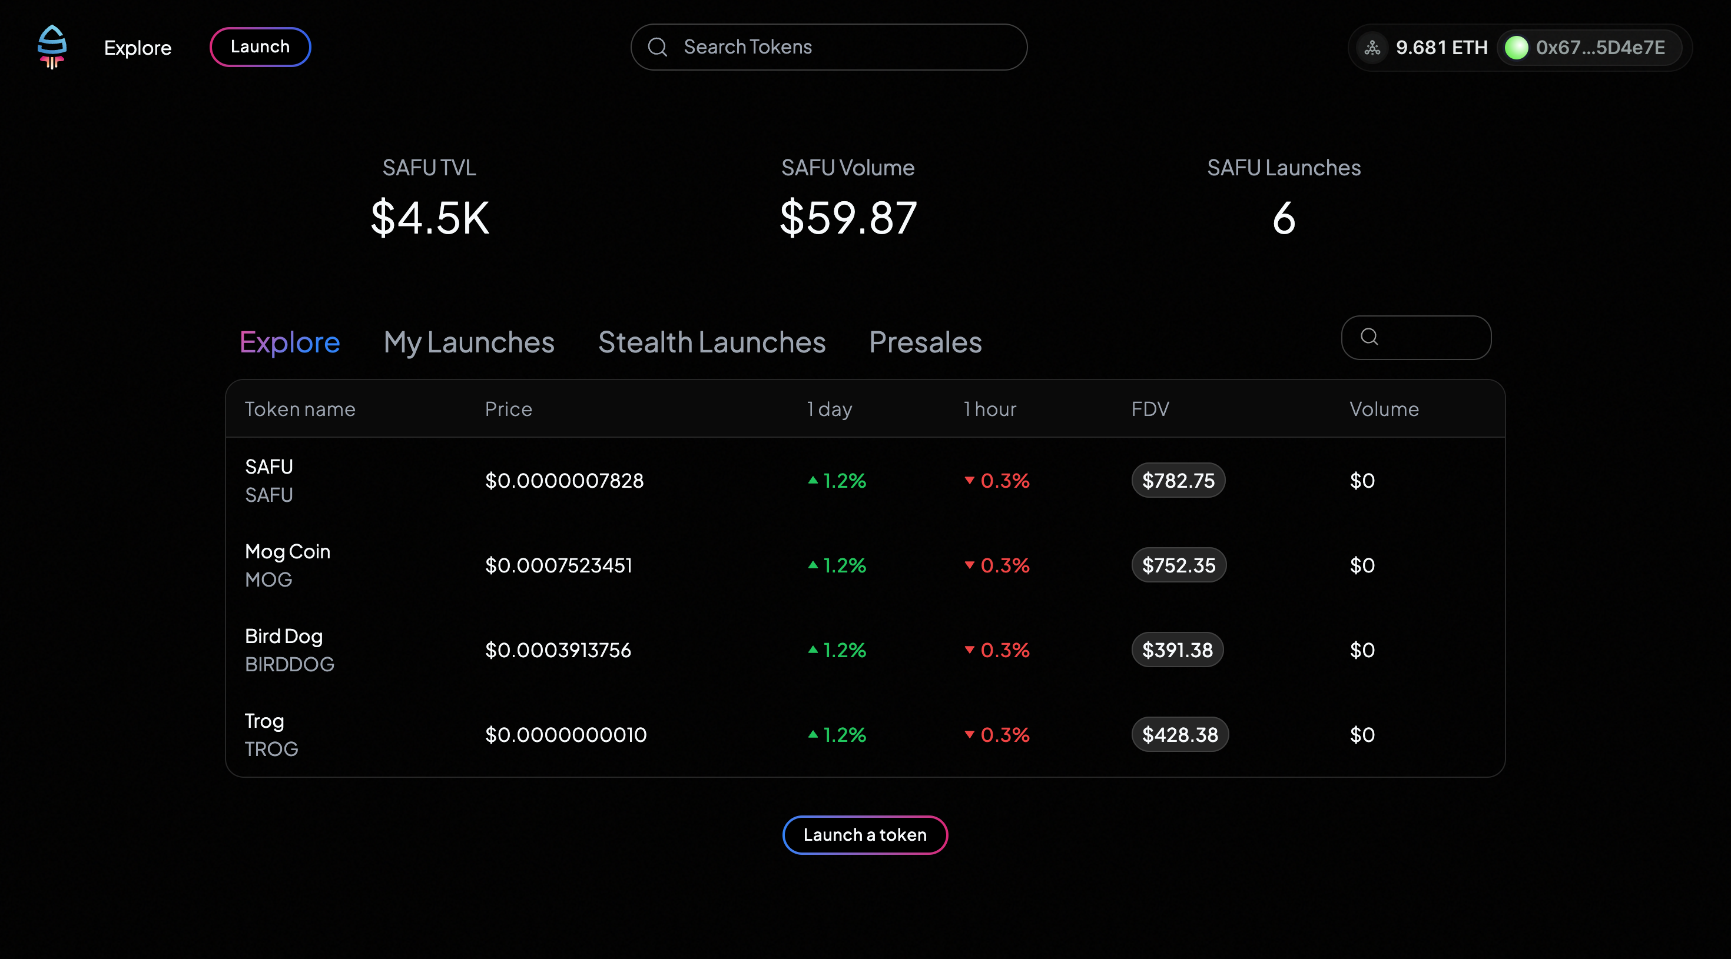This screenshot has height=959, width=1731.
Task: Click magnifier icon in Search Tokens bar
Action: [657, 47]
